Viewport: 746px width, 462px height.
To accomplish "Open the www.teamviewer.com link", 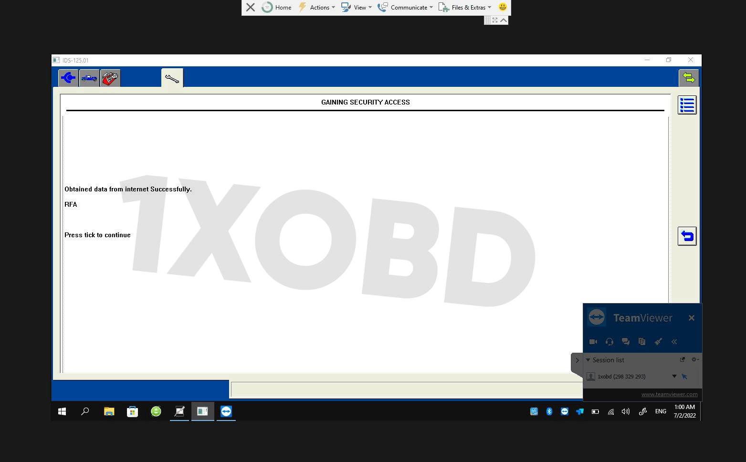I will 669,394.
